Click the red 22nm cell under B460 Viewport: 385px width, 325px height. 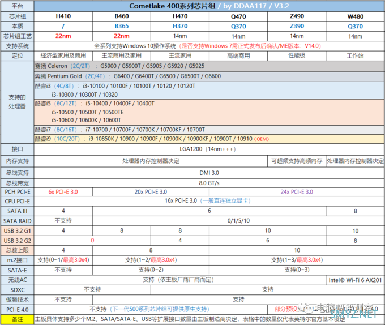click(x=122, y=36)
